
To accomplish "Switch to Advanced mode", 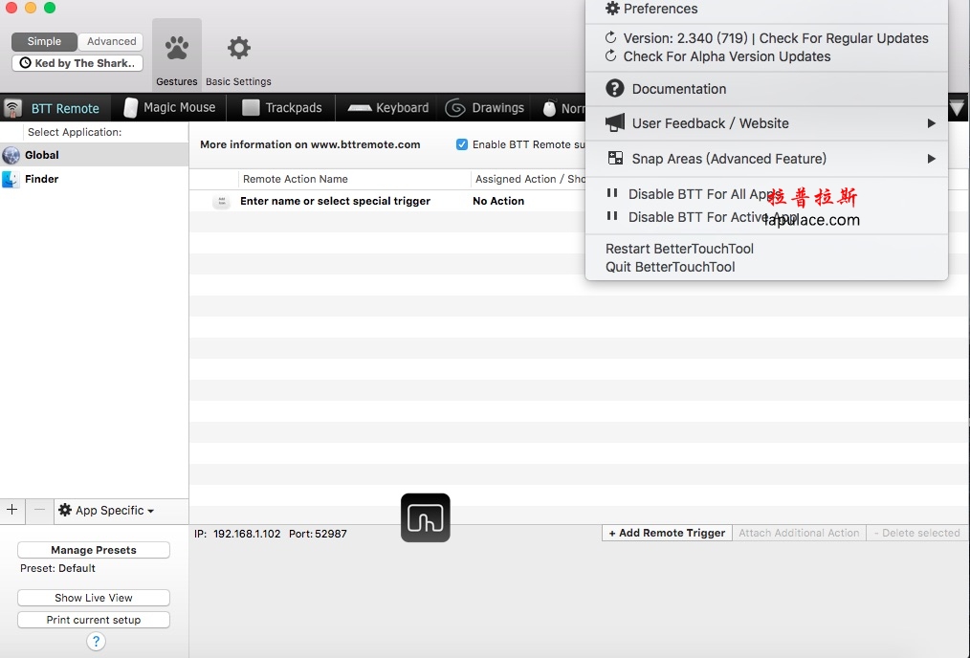I will click(111, 41).
